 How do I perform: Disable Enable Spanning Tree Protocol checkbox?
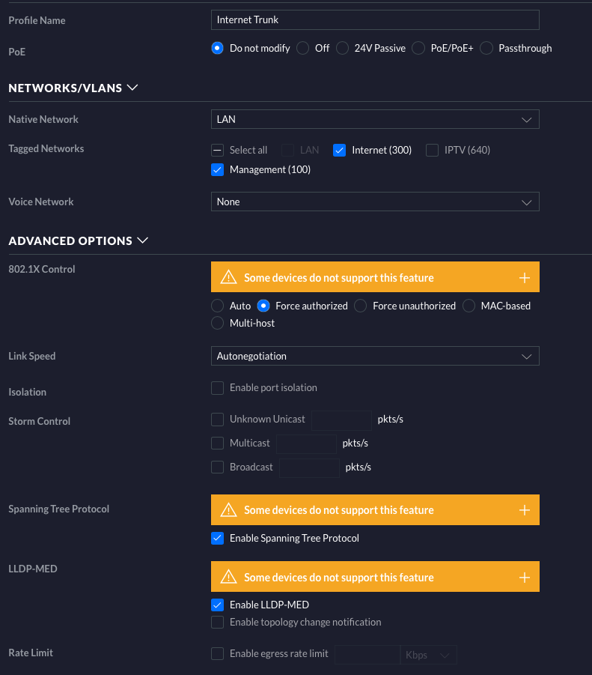pyautogui.click(x=218, y=538)
